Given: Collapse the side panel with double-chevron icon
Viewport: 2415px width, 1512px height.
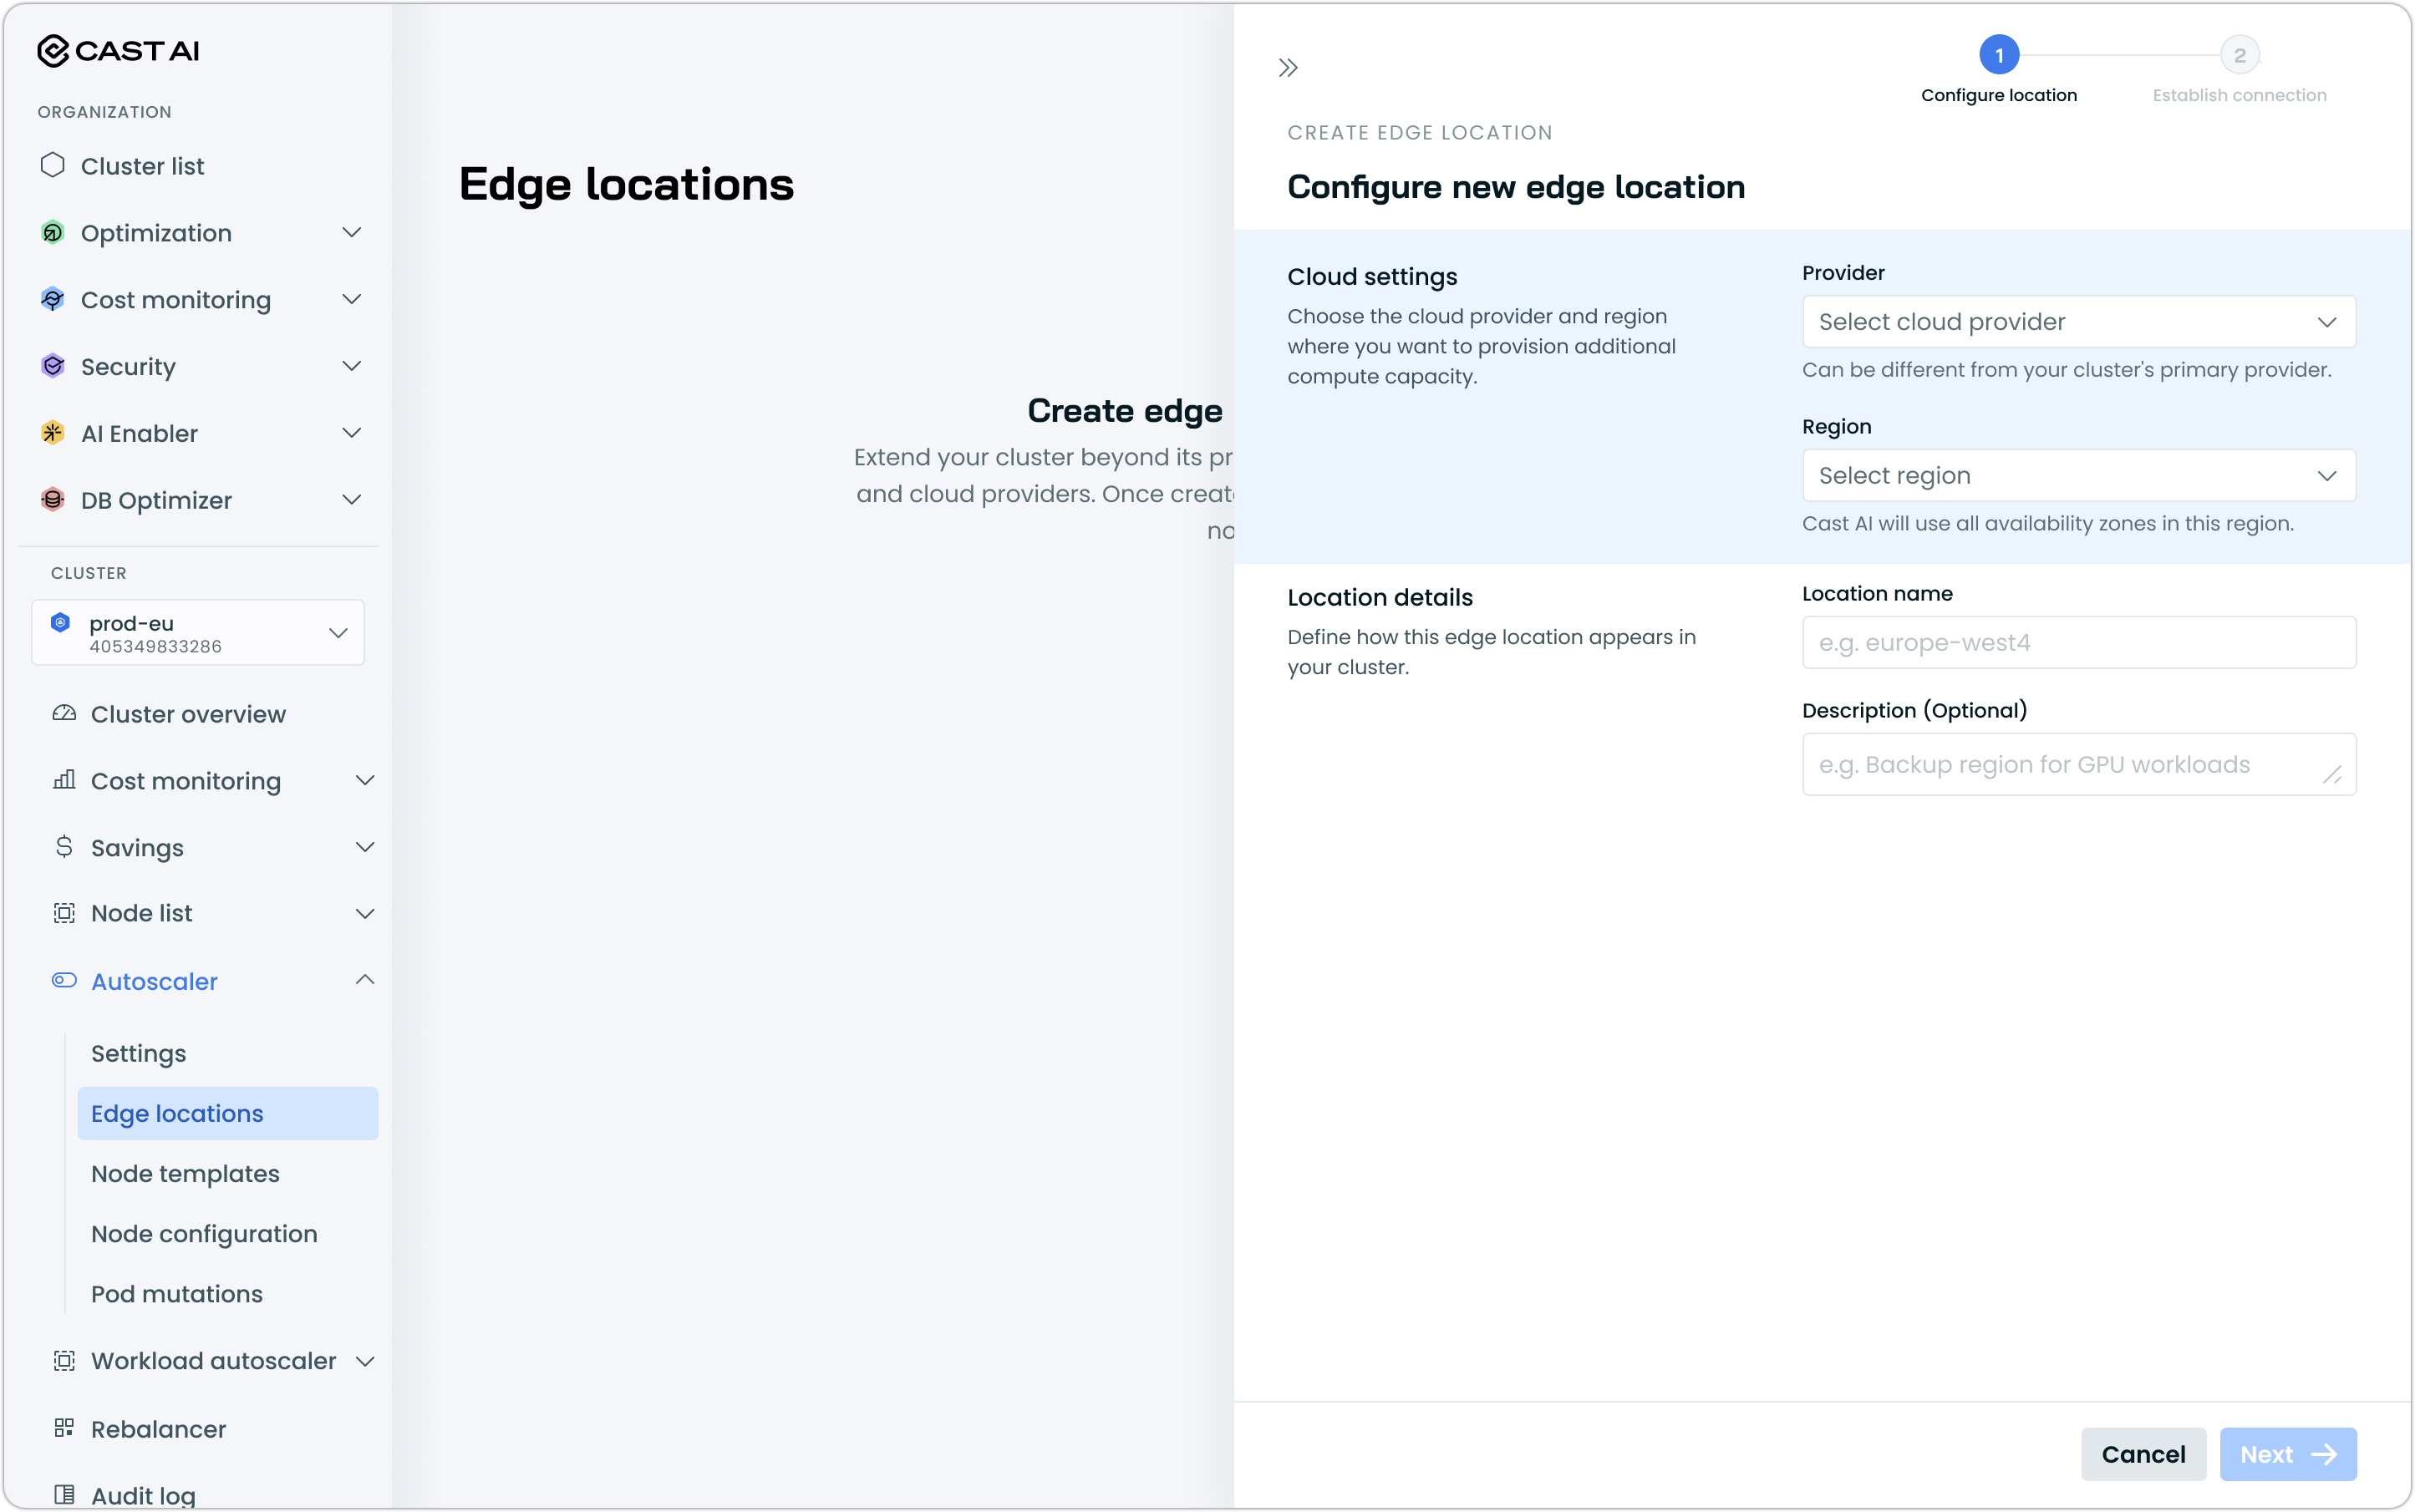Looking at the screenshot, I should (1288, 68).
